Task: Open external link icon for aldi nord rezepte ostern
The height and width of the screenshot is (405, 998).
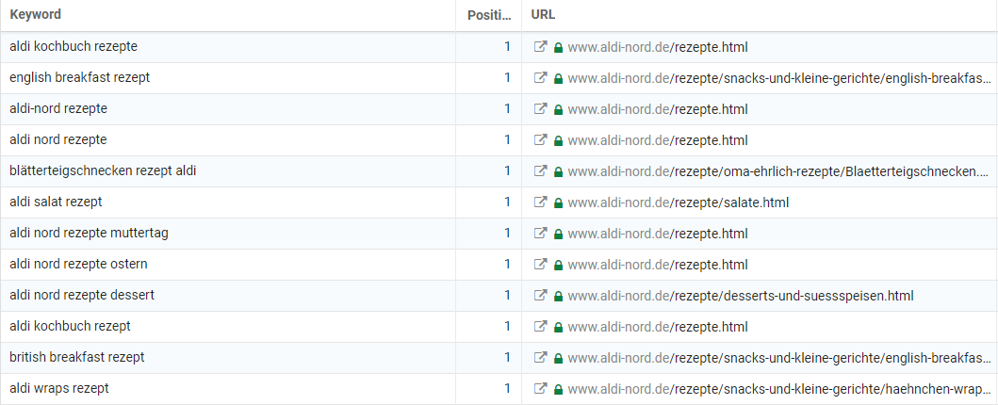Action: (x=540, y=265)
